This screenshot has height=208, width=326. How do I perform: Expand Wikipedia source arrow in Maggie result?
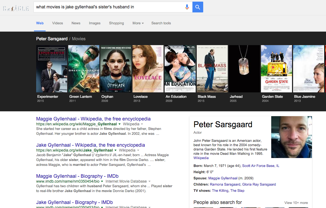click(142, 124)
